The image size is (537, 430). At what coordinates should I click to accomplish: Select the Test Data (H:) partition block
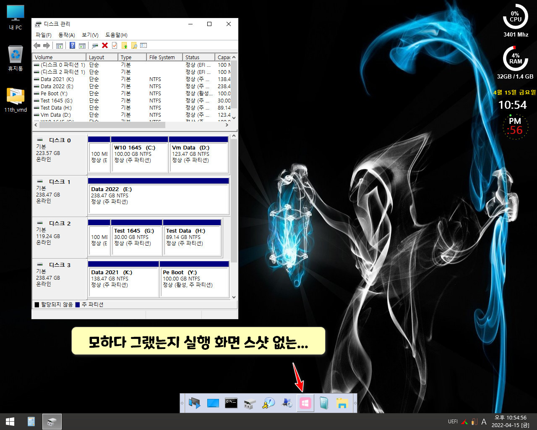[x=192, y=237]
